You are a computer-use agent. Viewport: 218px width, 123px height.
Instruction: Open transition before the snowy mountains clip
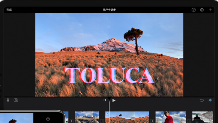coord(71,121)
